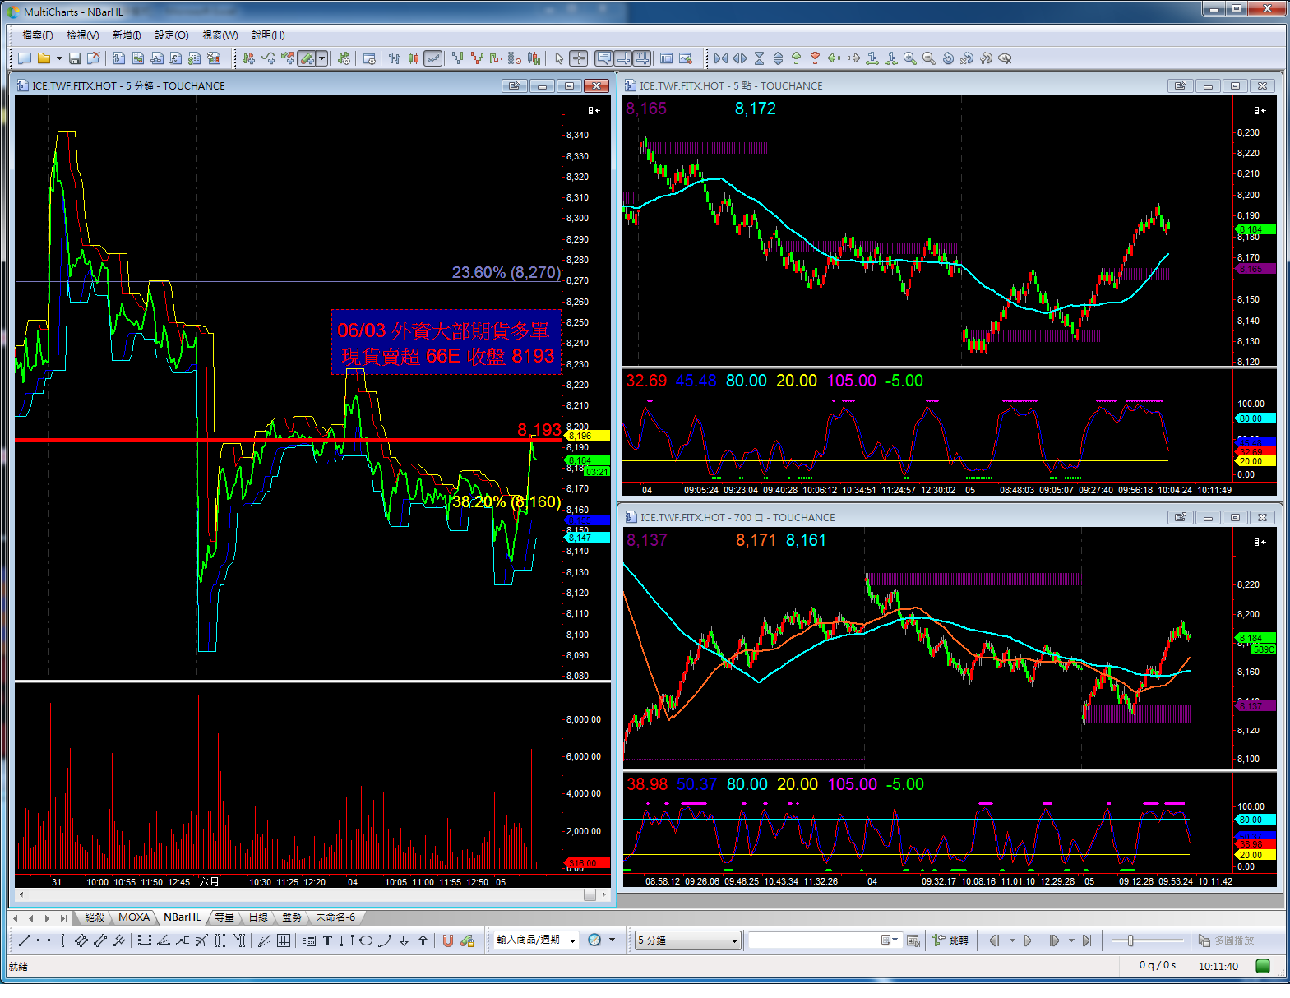Toggle the crosshair pointer mode button
The image size is (1290, 998).
579,58
